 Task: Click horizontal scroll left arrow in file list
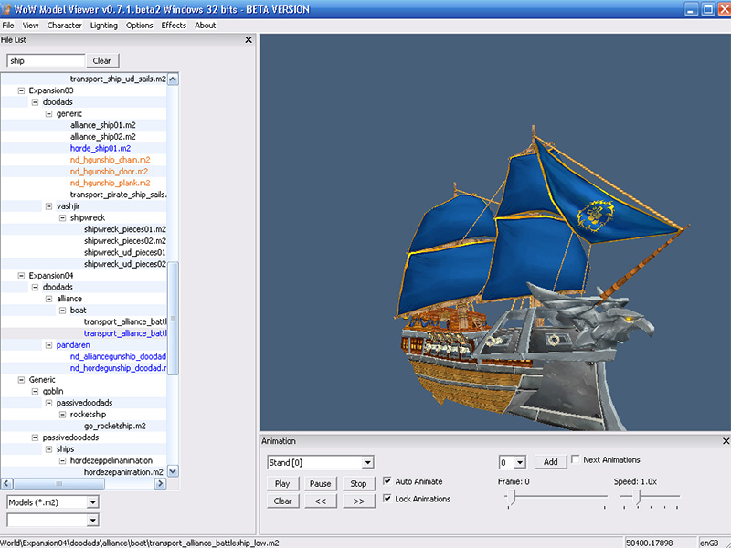pyautogui.click(x=7, y=483)
